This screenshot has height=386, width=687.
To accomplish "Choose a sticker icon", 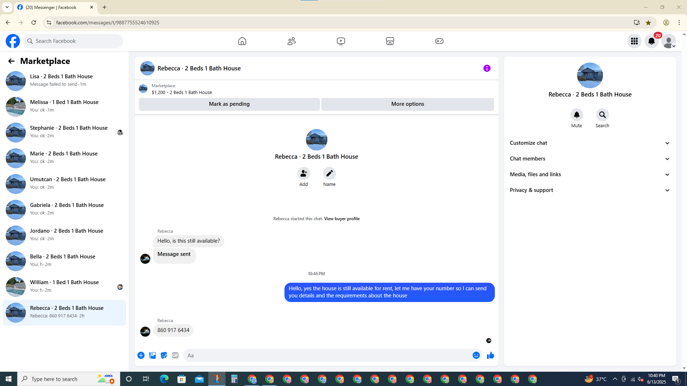I will click(164, 355).
